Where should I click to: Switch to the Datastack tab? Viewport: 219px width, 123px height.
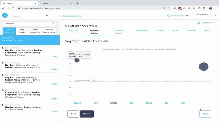tap(74, 30)
